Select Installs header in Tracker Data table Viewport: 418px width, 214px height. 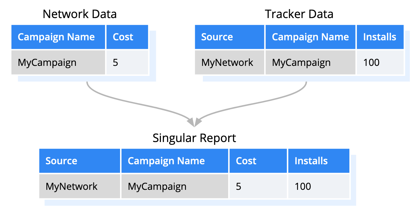[380, 37]
